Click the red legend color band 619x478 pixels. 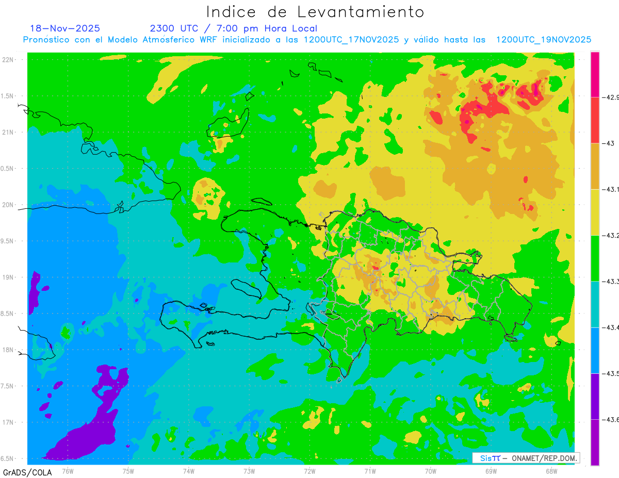point(595,120)
